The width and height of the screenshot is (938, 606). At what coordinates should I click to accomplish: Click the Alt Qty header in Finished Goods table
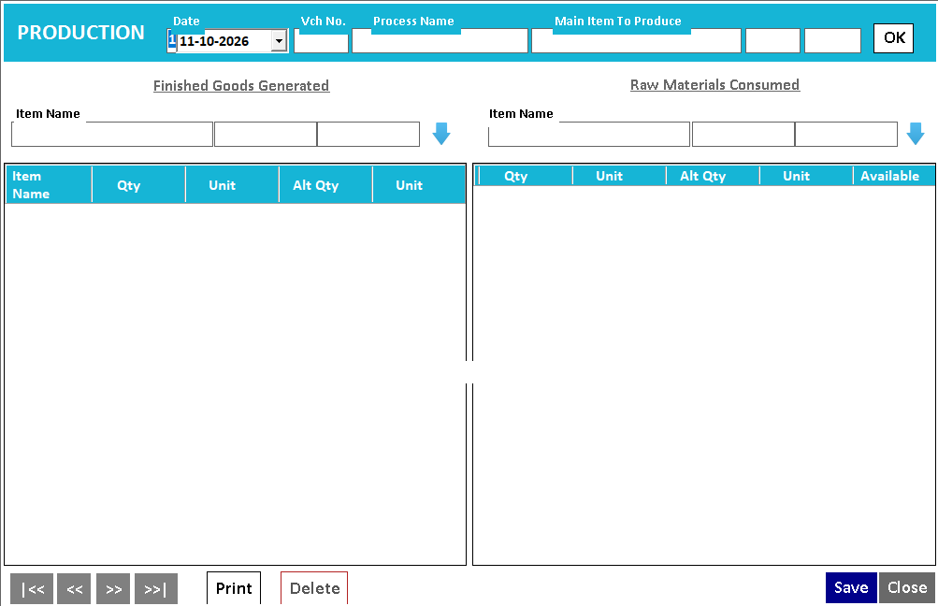pyautogui.click(x=315, y=185)
